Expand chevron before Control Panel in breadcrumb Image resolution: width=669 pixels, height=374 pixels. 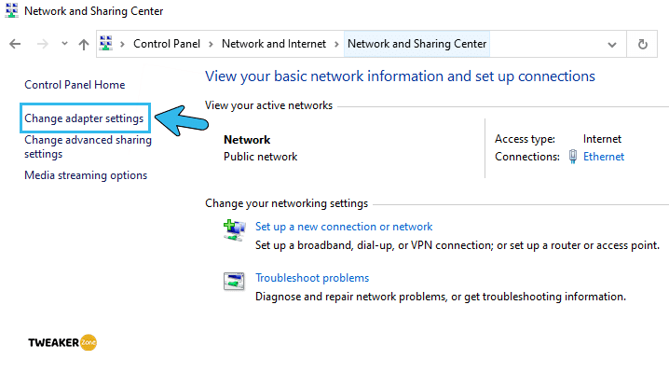click(122, 44)
